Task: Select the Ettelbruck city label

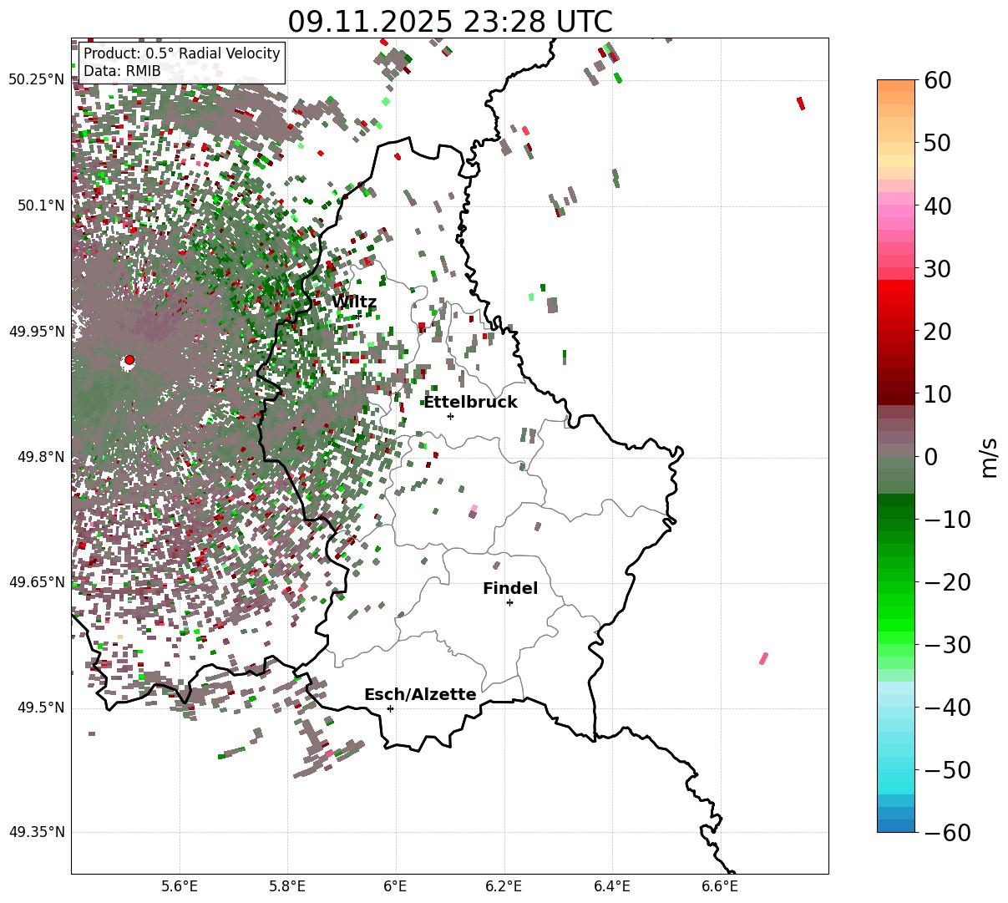Action: 470,402
